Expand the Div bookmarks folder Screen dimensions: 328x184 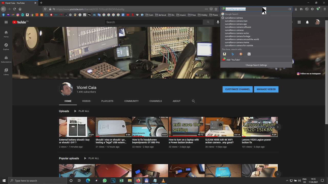tap(171, 15)
